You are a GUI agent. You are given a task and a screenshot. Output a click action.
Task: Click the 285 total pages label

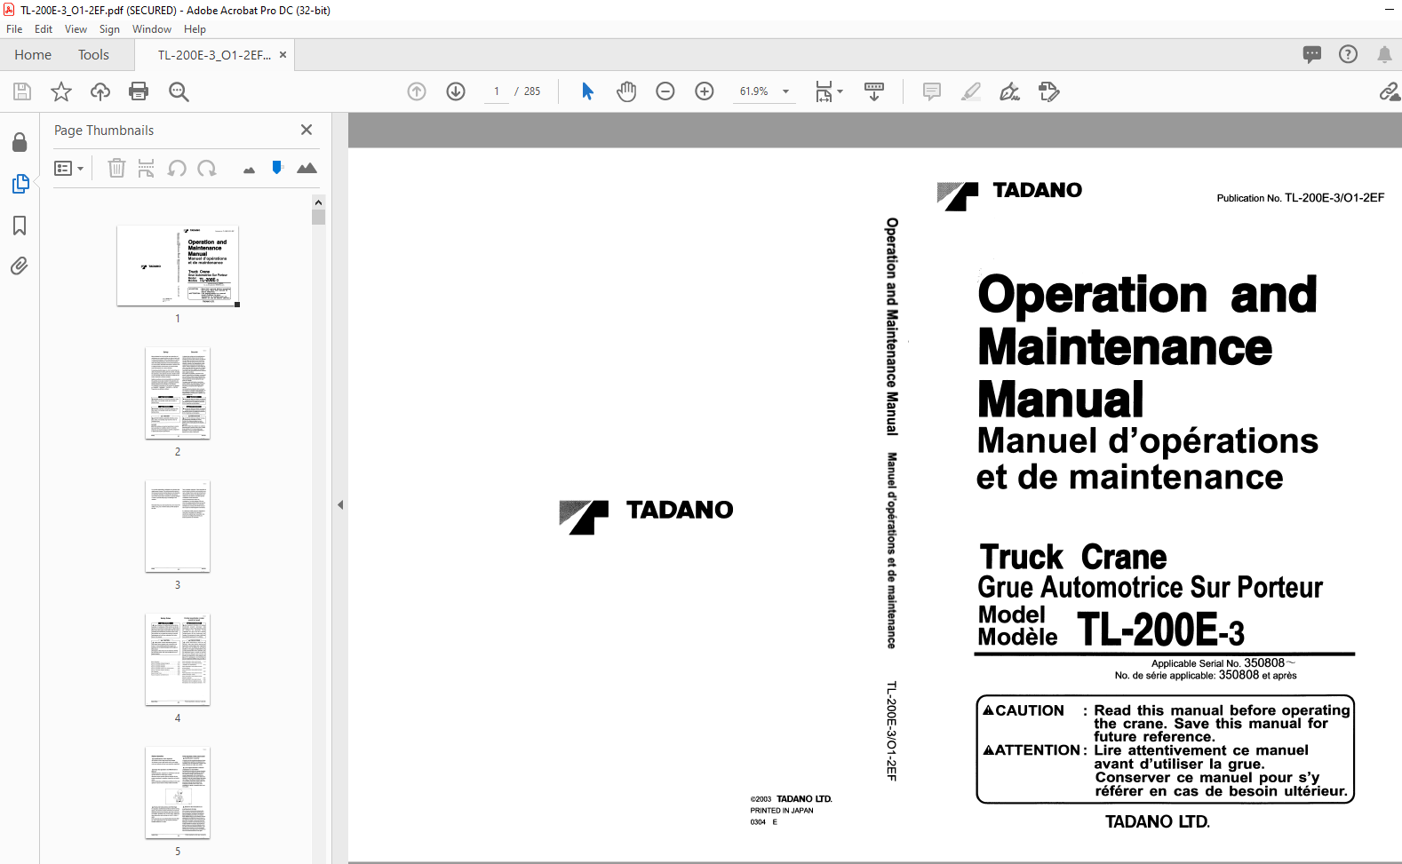coord(532,91)
